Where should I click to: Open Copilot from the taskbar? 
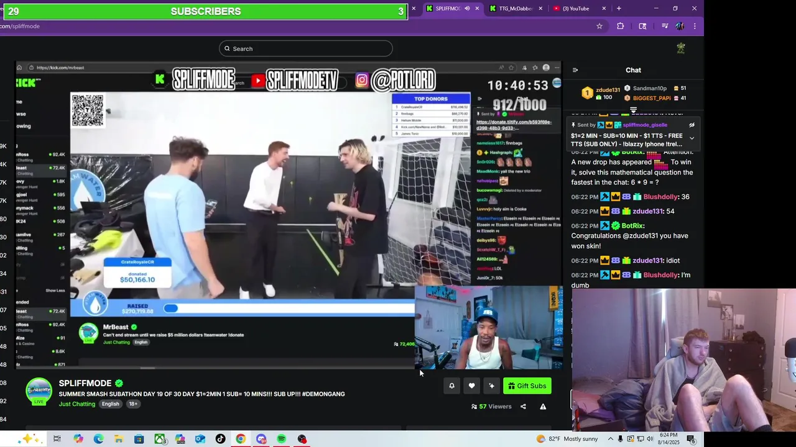tap(78, 439)
